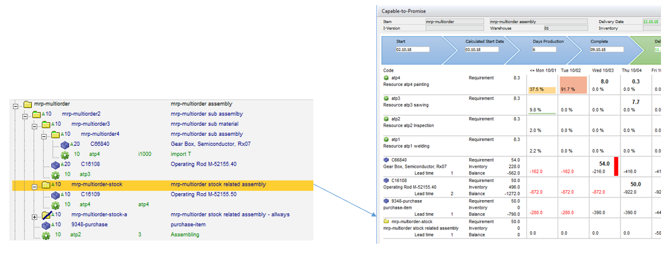Collapse the root mrp-multiorder tree node
Viewport: 666px width, 253px height.
point(16,104)
